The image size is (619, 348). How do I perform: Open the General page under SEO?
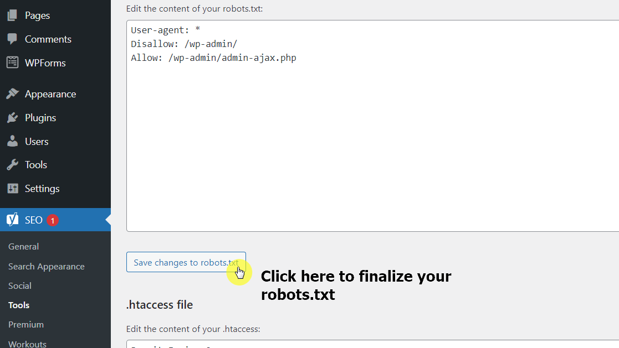[23, 246]
